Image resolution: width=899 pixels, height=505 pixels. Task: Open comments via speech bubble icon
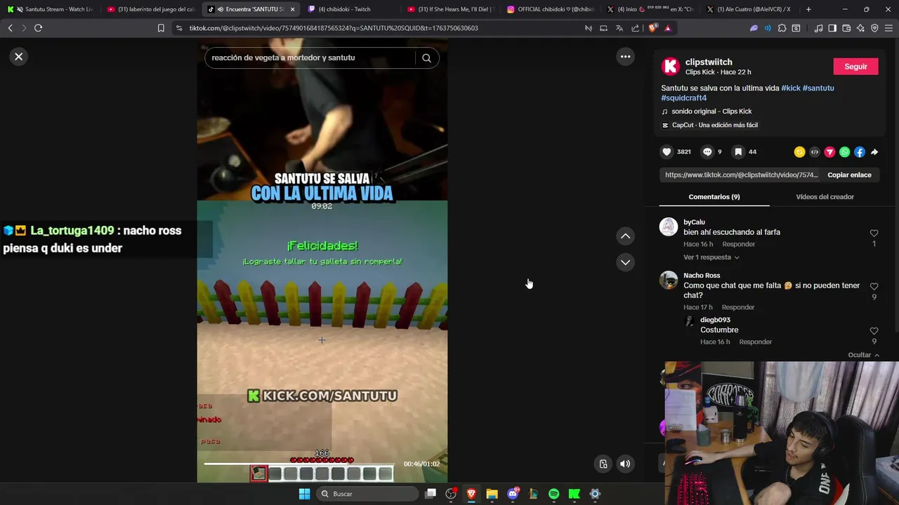click(707, 151)
